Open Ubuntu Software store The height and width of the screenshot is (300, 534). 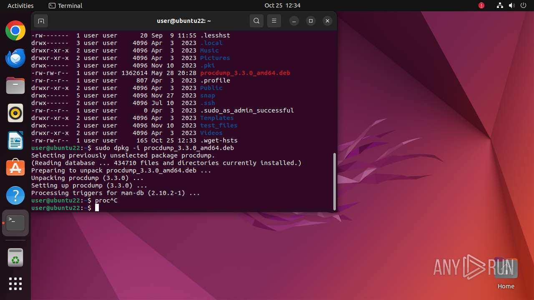15,168
